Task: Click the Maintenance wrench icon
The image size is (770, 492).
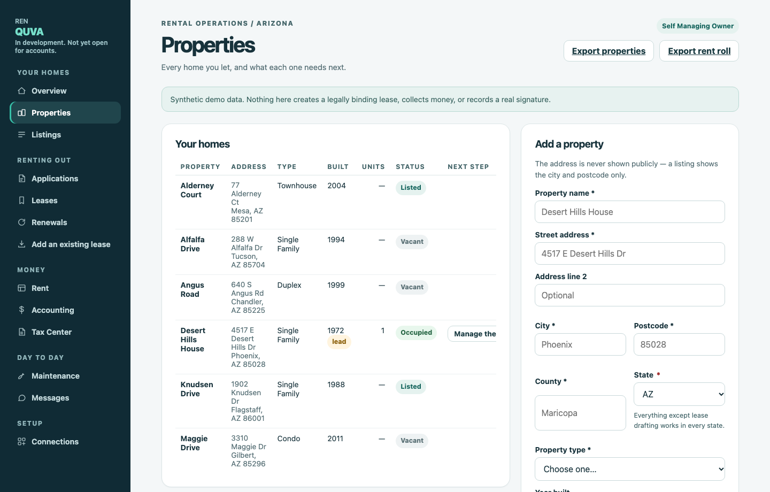Action: (x=21, y=376)
